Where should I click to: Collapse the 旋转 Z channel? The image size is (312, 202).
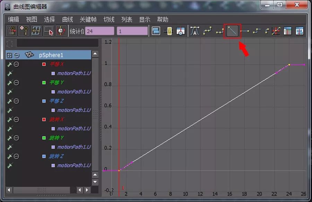(17, 156)
